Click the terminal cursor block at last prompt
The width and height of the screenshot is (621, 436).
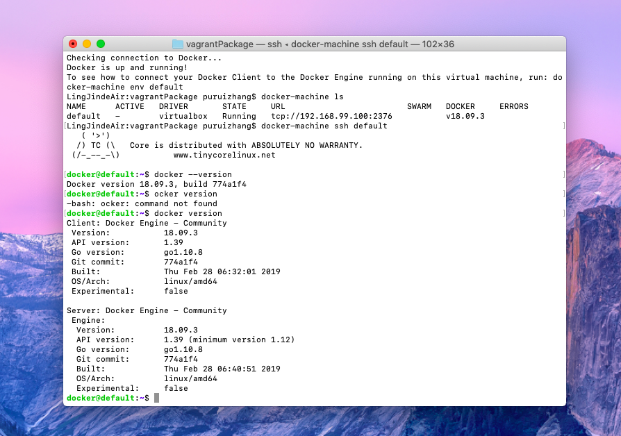157,398
